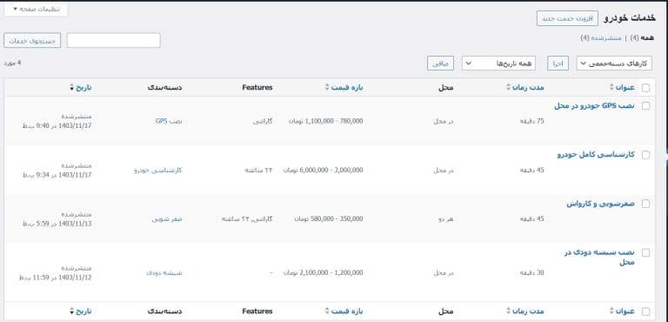Open the تنظیمات صفحه screen options tab

pyautogui.click(x=36, y=9)
